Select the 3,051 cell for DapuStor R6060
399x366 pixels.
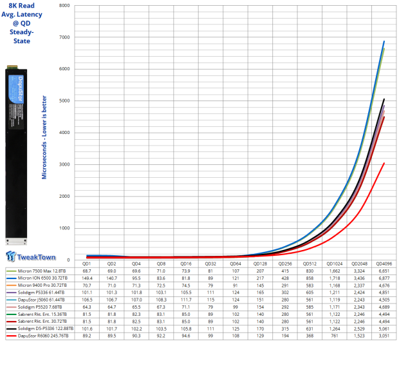384,336
